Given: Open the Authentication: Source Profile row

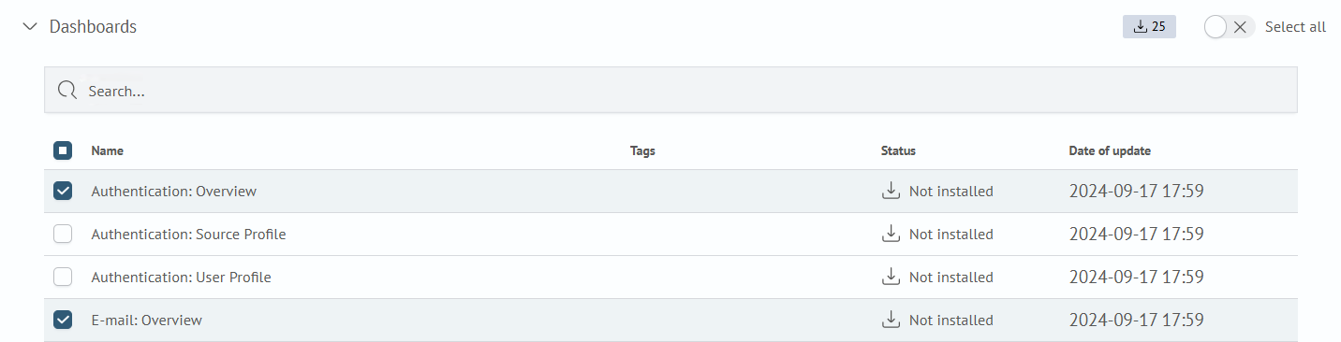Looking at the screenshot, I should [x=670, y=235].
